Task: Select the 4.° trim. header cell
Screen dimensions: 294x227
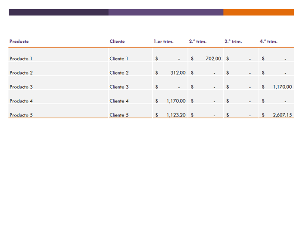Action: 268,41
